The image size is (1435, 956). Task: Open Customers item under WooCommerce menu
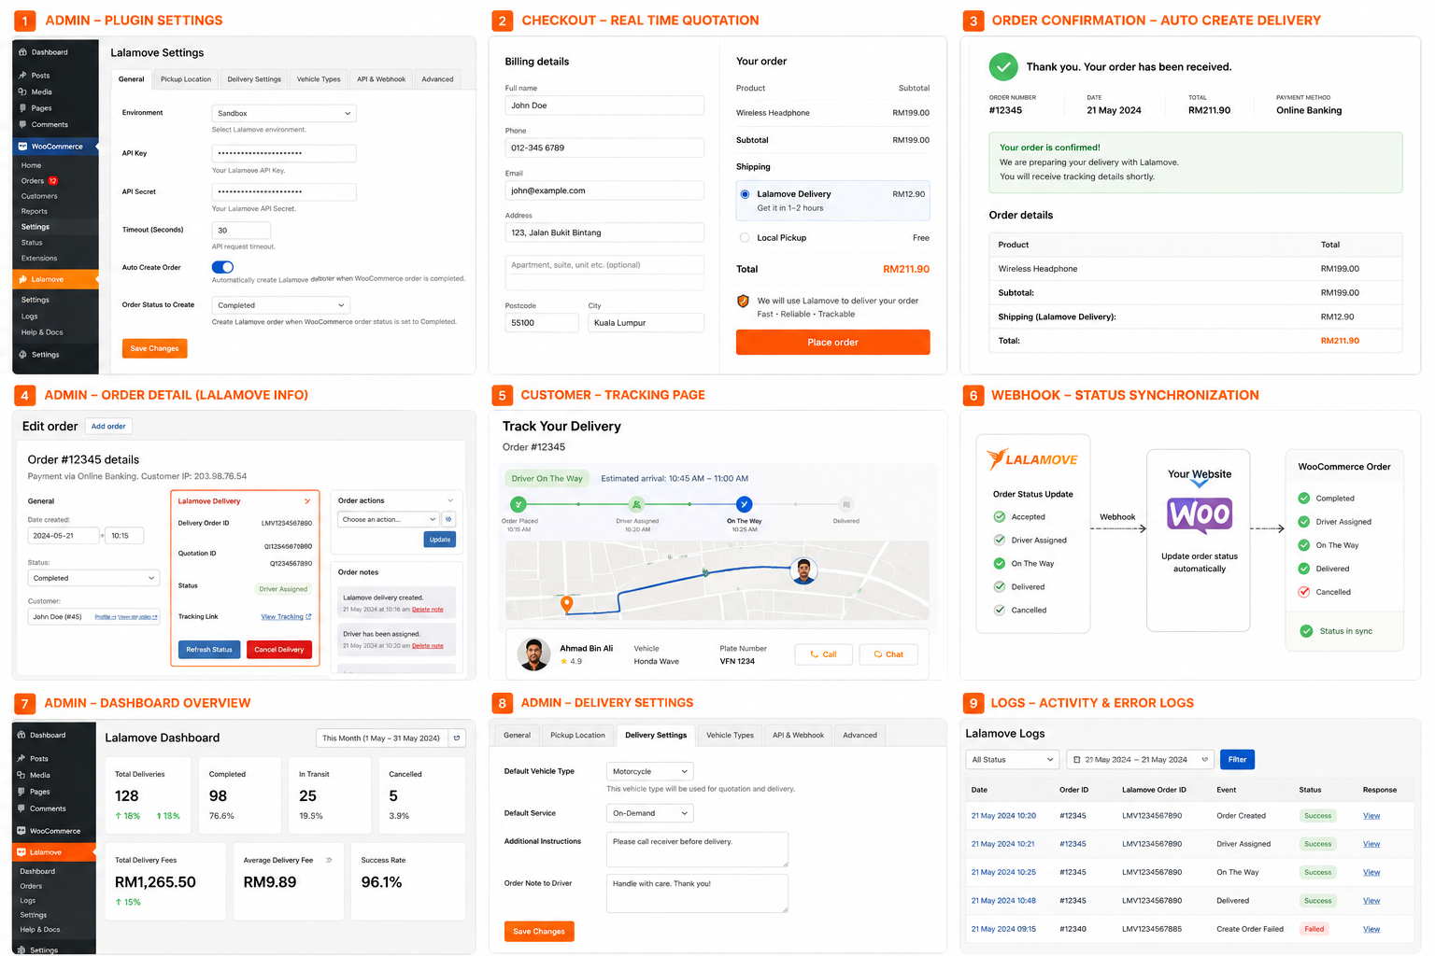[x=39, y=196]
